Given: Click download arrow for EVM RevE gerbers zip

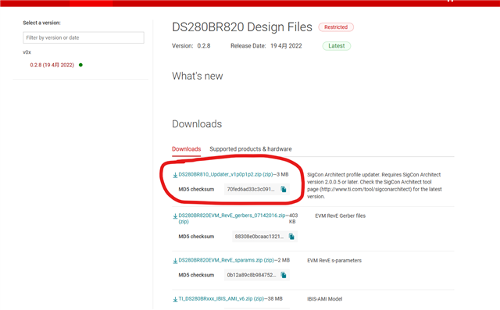Looking at the screenshot, I should coord(175,216).
